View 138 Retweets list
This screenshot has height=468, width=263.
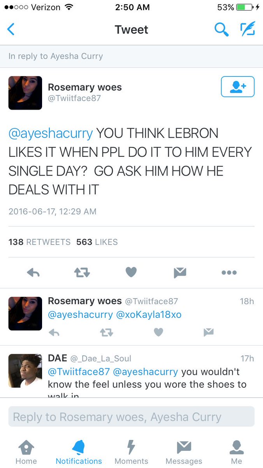[x=39, y=242]
